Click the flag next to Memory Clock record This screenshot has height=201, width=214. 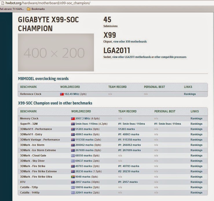coord(73,118)
